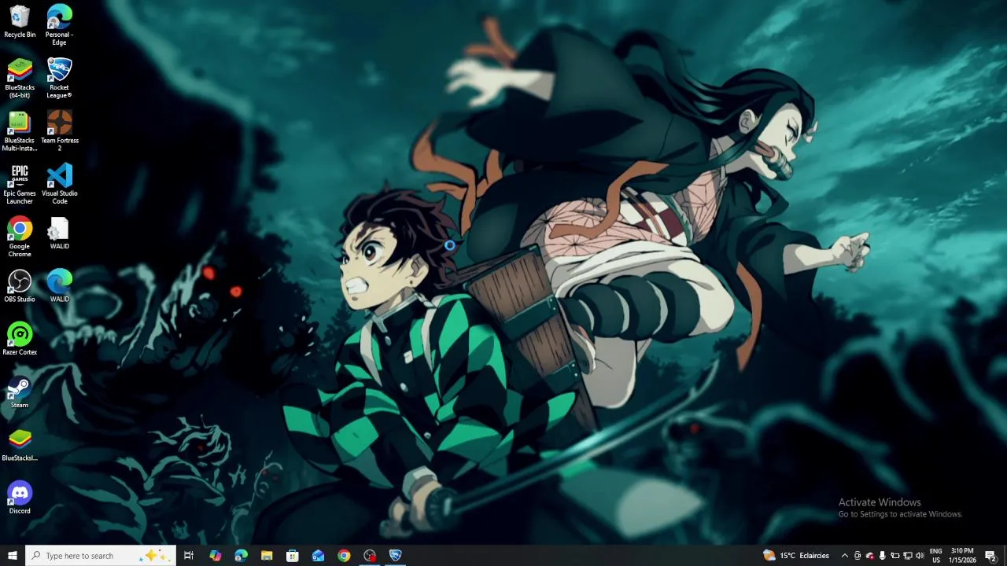Select BlueStacks (64-bit) desktop icon
This screenshot has height=566, width=1007.
click(20, 79)
